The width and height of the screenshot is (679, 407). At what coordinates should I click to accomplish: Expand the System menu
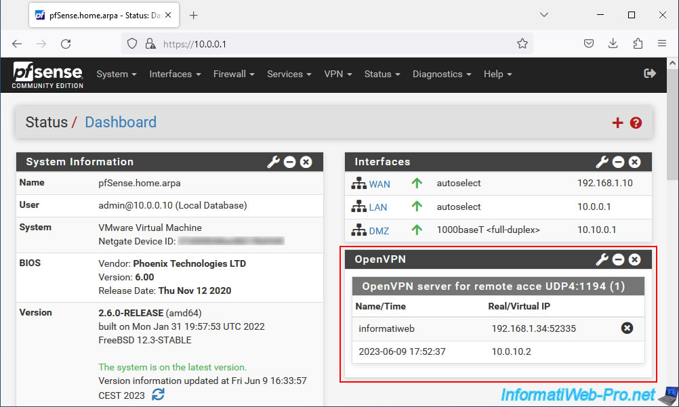(x=117, y=74)
